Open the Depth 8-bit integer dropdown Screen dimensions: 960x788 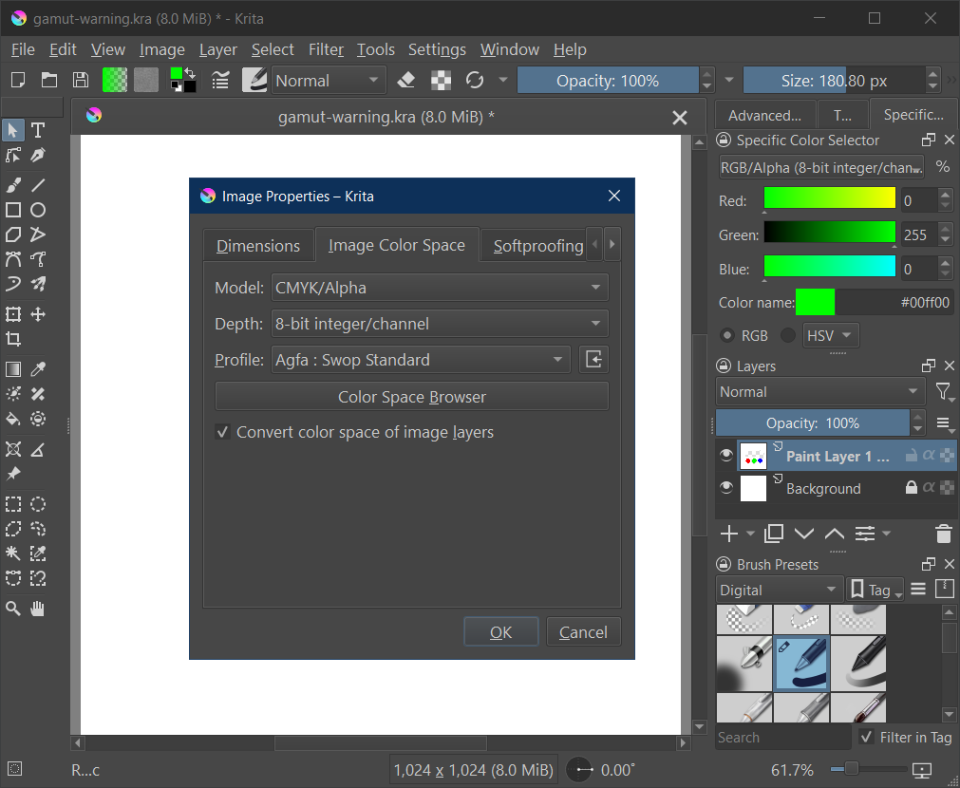pyautogui.click(x=439, y=324)
